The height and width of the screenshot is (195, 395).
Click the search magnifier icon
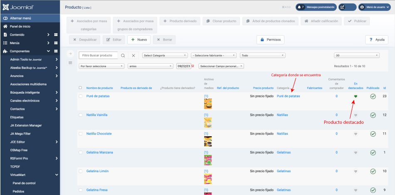pyautogui.click(x=123, y=56)
